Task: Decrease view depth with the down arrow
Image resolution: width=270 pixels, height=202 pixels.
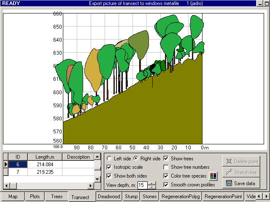Action: pyautogui.click(x=152, y=187)
